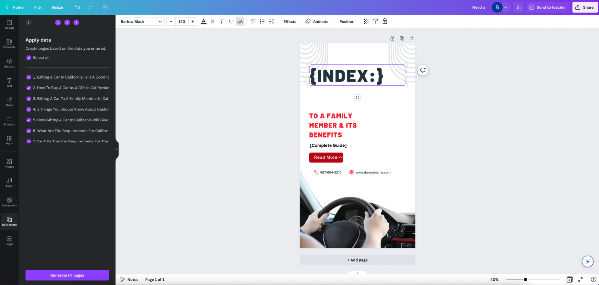The image size is (599, 285).
Task: Uncheck row 6 What Are The Requirements
Action: (x=29, y=131)
